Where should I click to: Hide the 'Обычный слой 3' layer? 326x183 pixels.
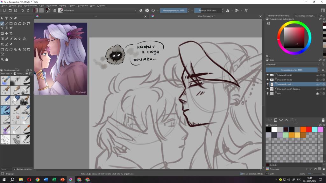(x=267, y=80)
